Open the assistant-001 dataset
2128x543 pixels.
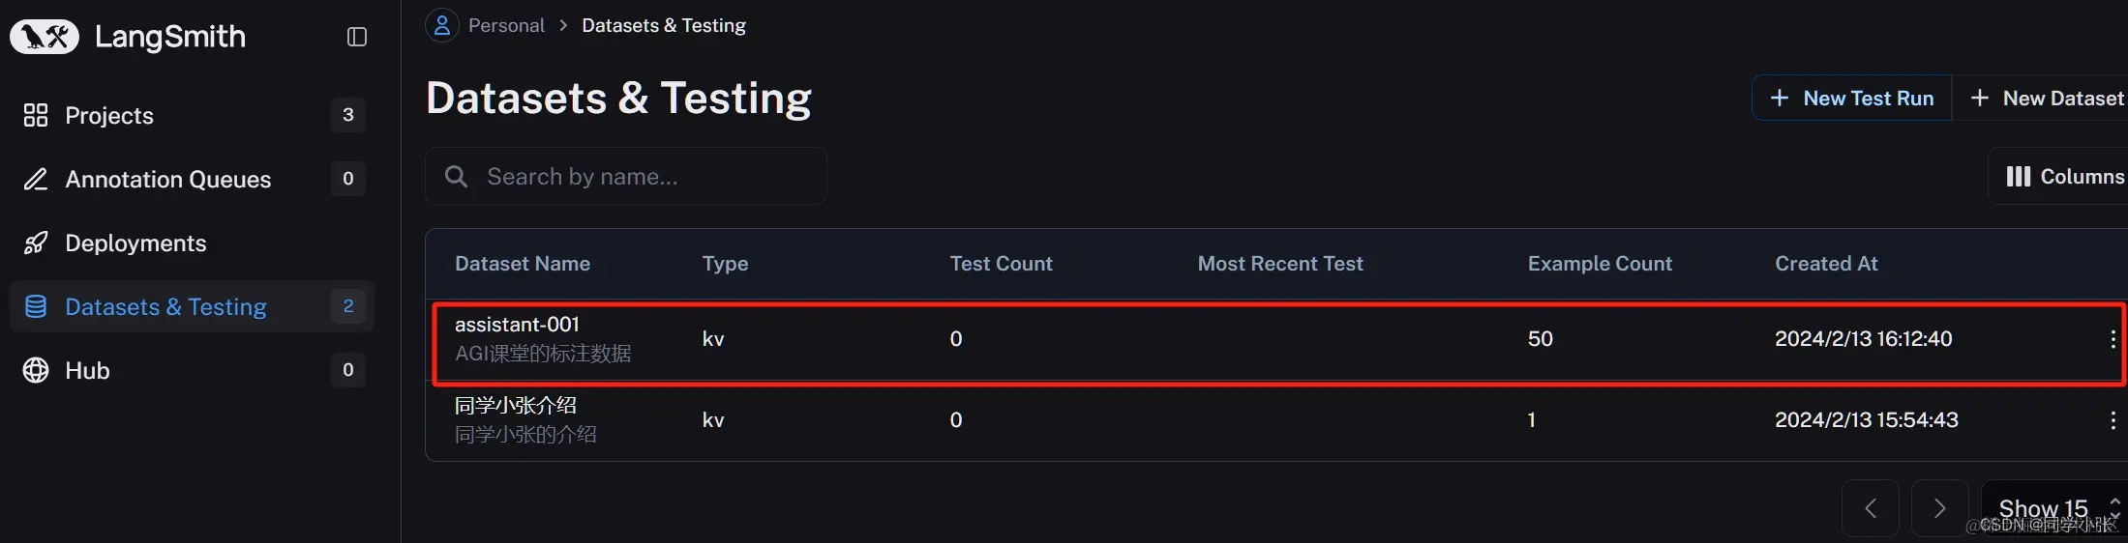point(517,325)
